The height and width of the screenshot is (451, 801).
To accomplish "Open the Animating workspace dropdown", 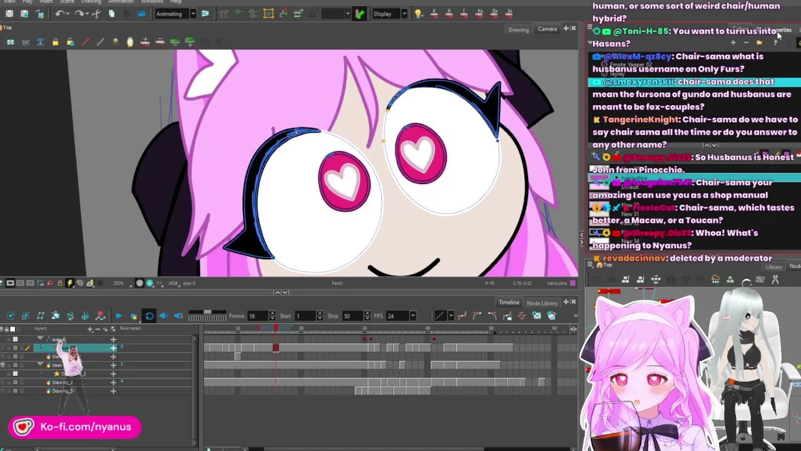I will (193, 14).
